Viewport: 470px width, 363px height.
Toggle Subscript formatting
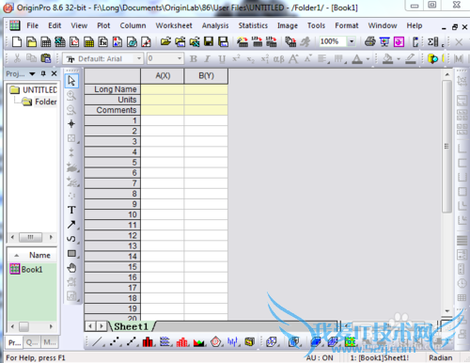(x=250, y=59)
